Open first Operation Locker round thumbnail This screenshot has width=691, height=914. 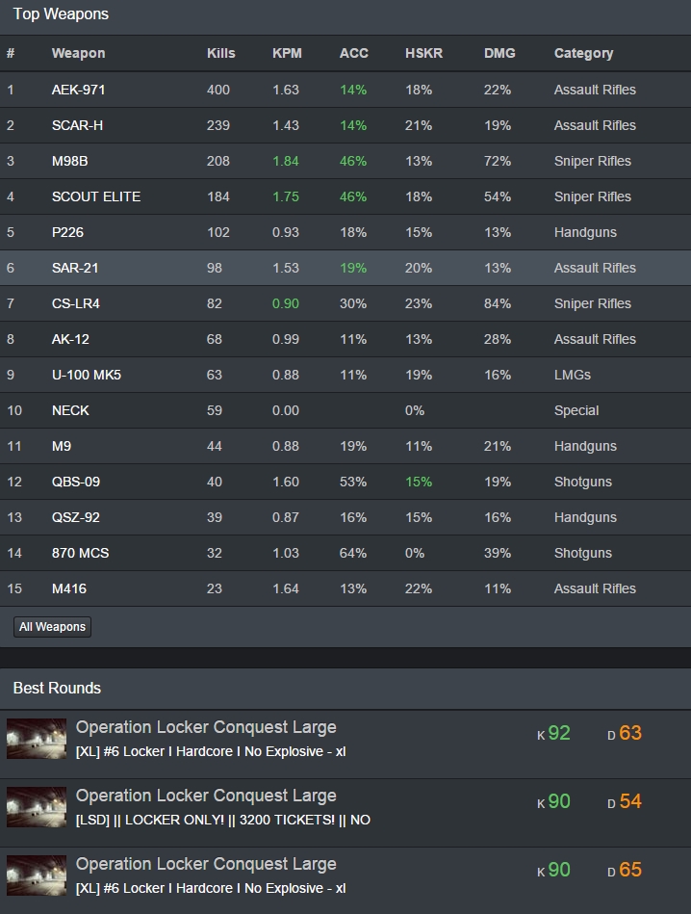37,739
